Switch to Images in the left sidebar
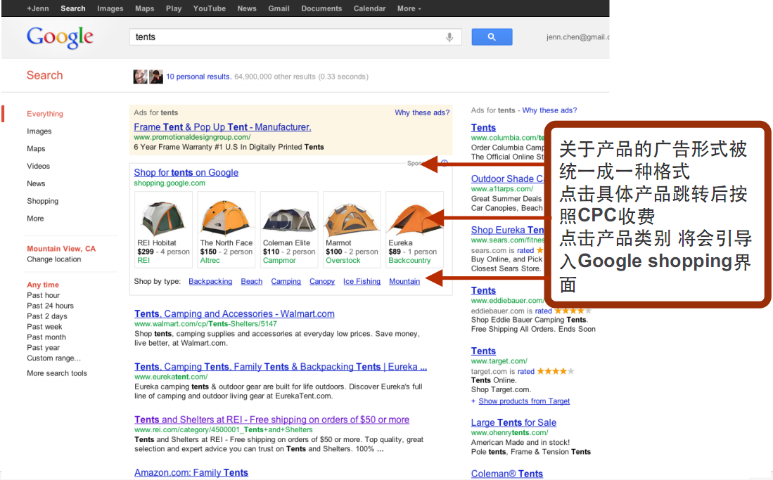773x480 pixels. click(x=39, y=131)
